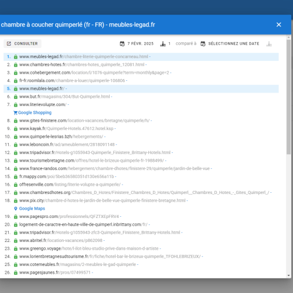Close the dialog with the X button

click(x=279, y=25)
